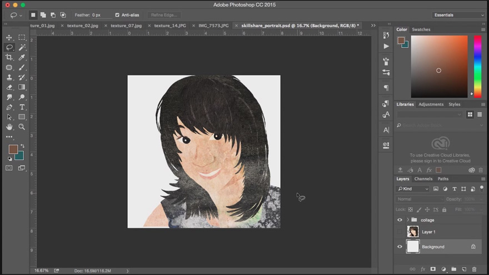489x275 pixels.
Task: Hide the collage group
Action: point(400,220)
